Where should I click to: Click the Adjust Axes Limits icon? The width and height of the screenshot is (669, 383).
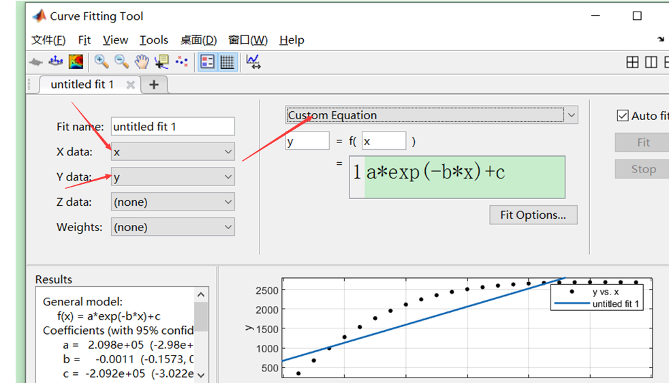point(253,62)
